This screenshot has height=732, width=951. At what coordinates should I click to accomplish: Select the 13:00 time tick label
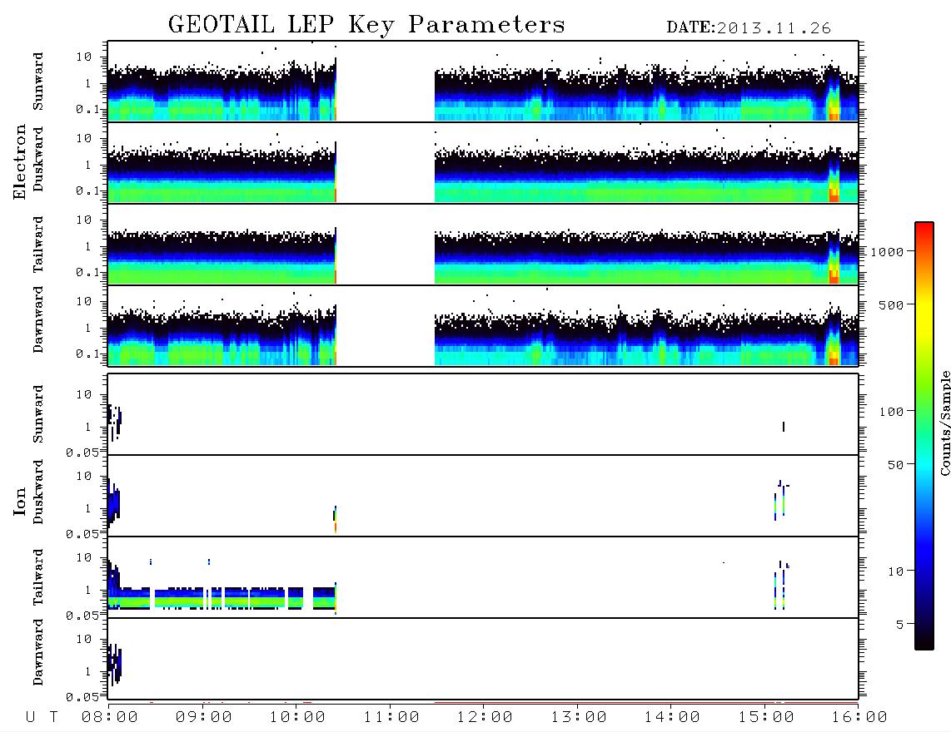point(579,718)
